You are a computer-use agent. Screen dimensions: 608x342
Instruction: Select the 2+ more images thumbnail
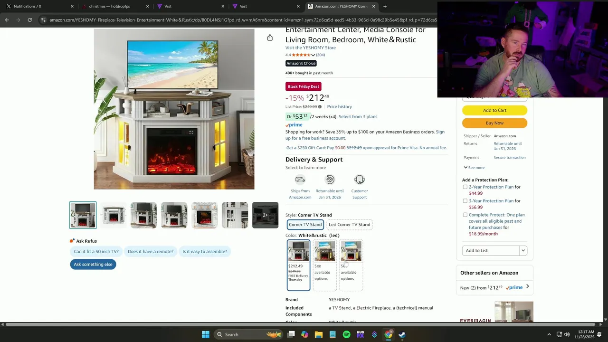pos(265,215)
